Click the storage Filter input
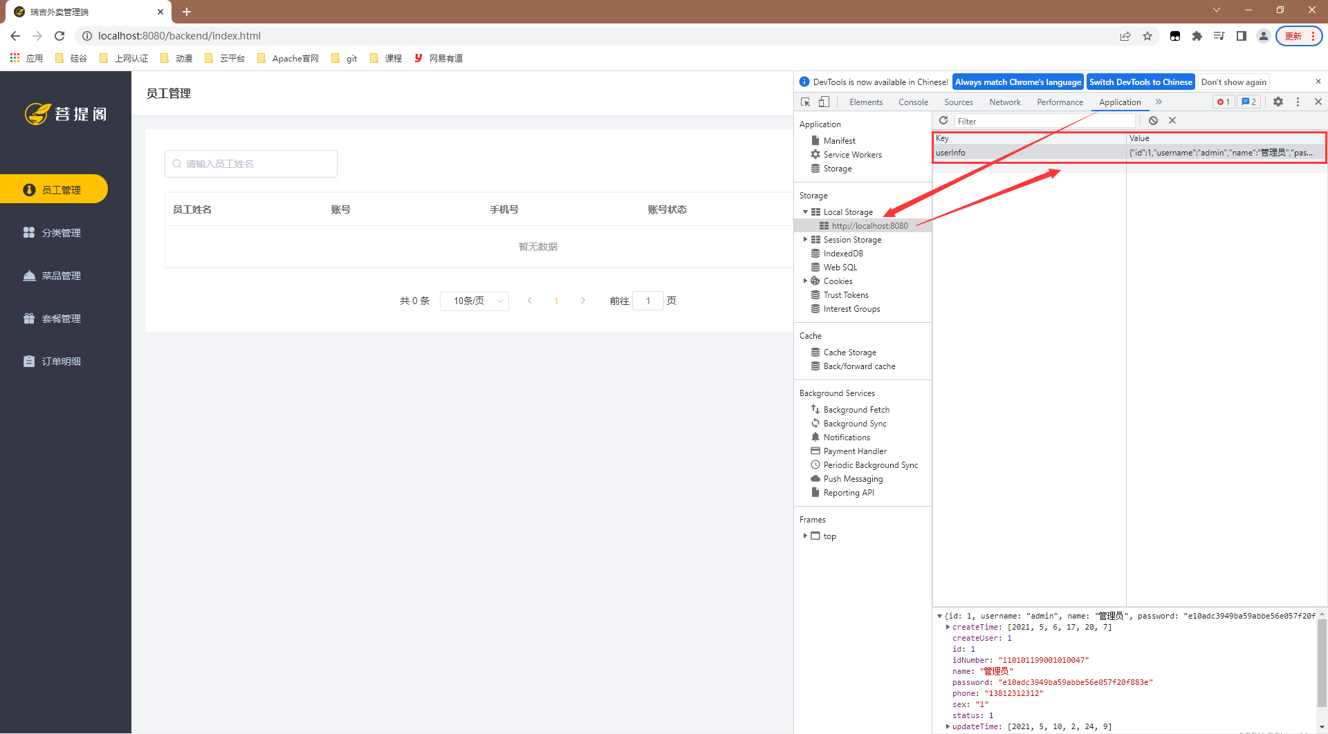1328x734 pixels. [1045, 121]
